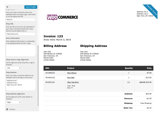
Task: Click the SKU column header
Action: coord(47,68)
